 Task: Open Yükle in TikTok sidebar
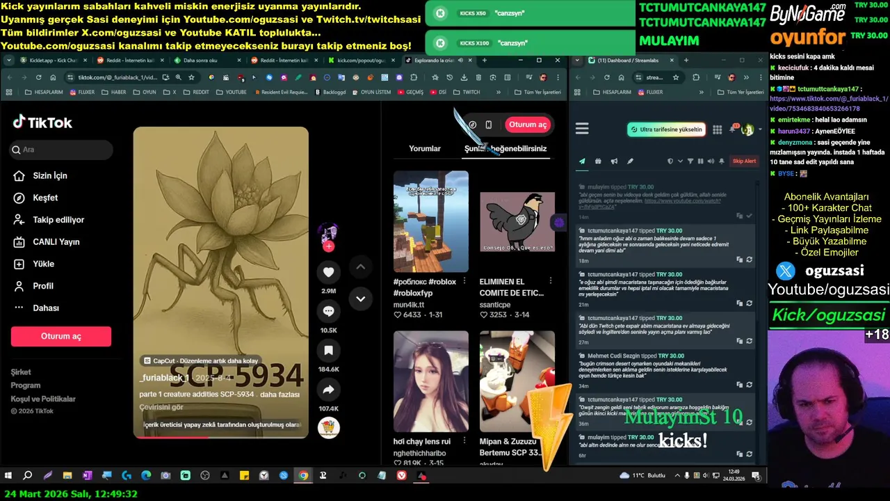click(34, 264)
